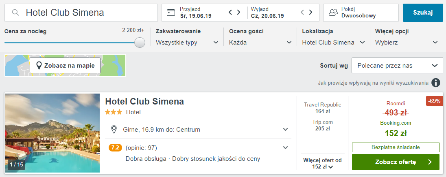Click the Szukaj search button
This screenshot has height=177, width=446.
pyautogui.click(x=423, y=13)
